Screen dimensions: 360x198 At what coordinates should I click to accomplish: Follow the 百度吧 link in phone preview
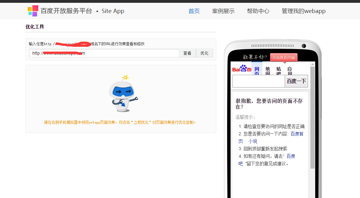pyautogui.click(x=291, y=156)
